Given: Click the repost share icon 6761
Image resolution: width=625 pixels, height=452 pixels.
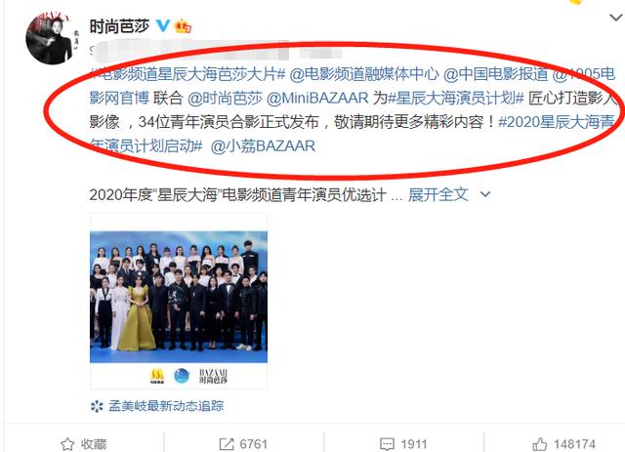Looking at the screenshot, I should point(227,444).
